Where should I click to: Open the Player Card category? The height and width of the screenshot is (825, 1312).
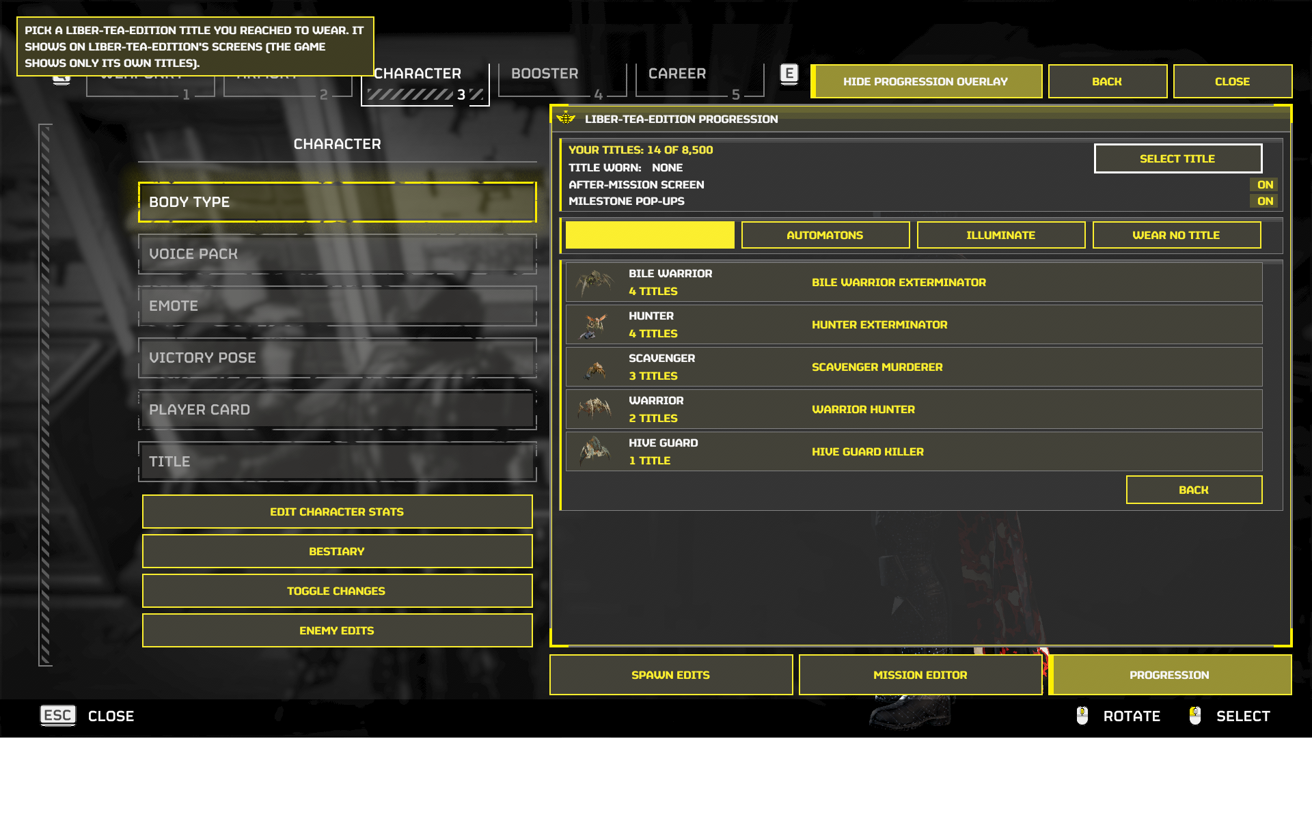[x=337, y=410]
